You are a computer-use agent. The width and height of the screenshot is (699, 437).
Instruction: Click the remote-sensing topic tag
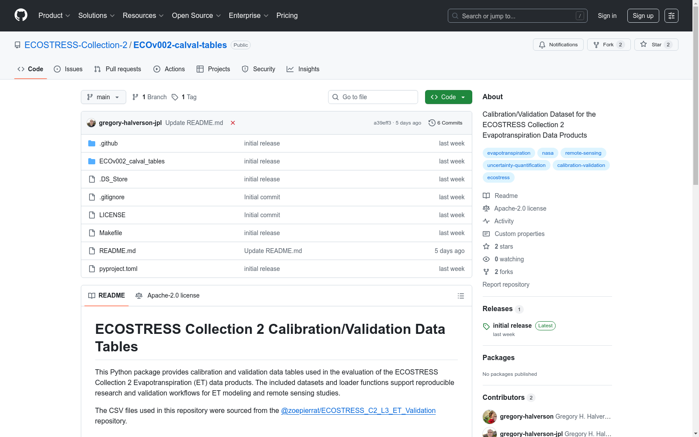click(583, 153)
